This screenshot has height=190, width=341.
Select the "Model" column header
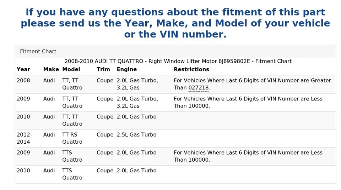(x=71, y=69)
